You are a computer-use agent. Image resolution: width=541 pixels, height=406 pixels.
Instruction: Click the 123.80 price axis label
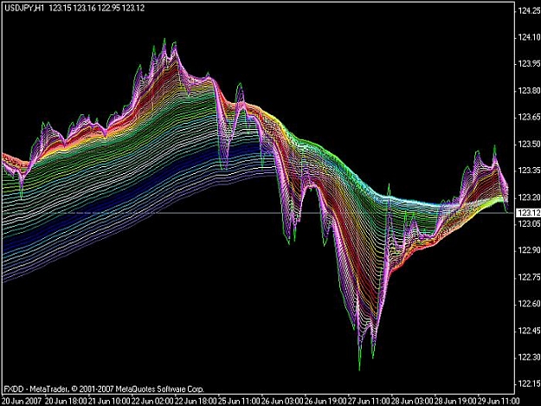point(529,91)
